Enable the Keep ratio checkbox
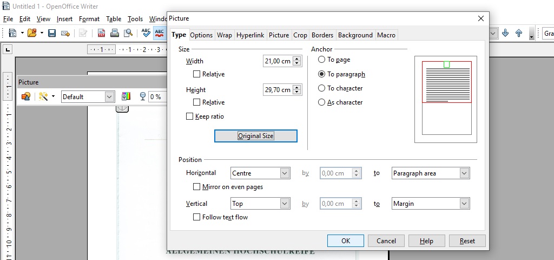 189,116
